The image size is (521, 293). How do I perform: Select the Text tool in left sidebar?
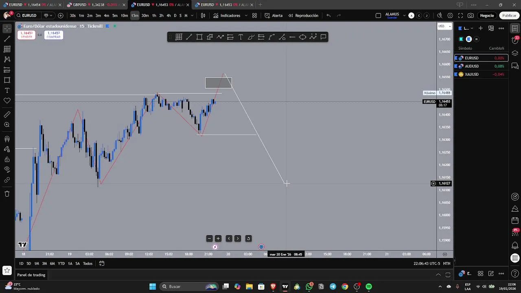[x=7, y=90]
